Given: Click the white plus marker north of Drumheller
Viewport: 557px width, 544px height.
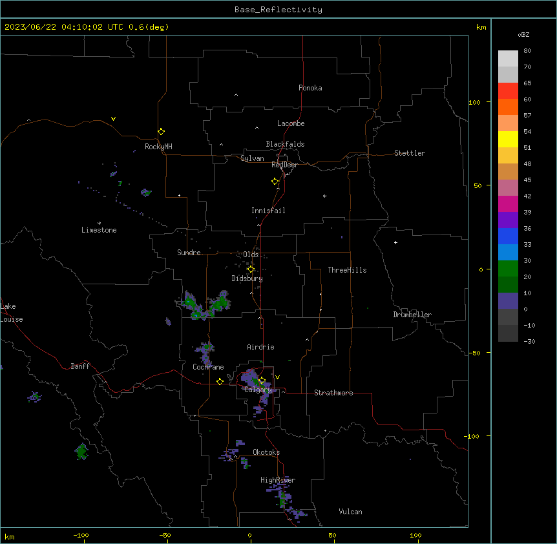Looking at the screenshot, I should (395, 242).
